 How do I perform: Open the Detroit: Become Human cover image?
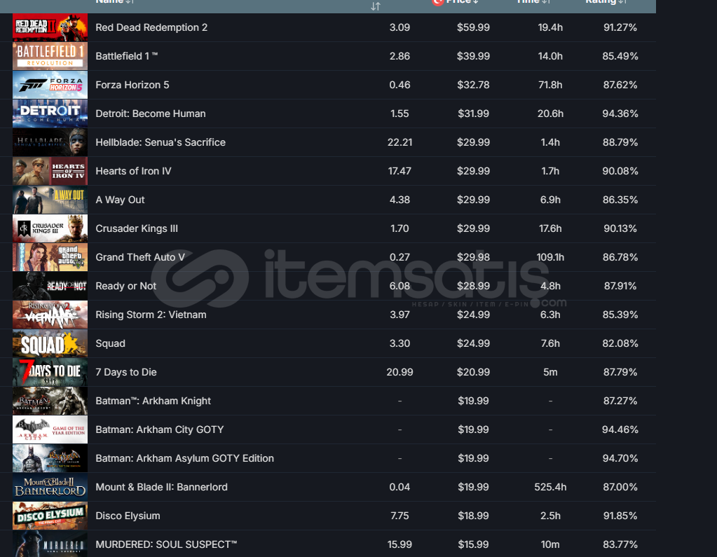[x=50, y=114]
